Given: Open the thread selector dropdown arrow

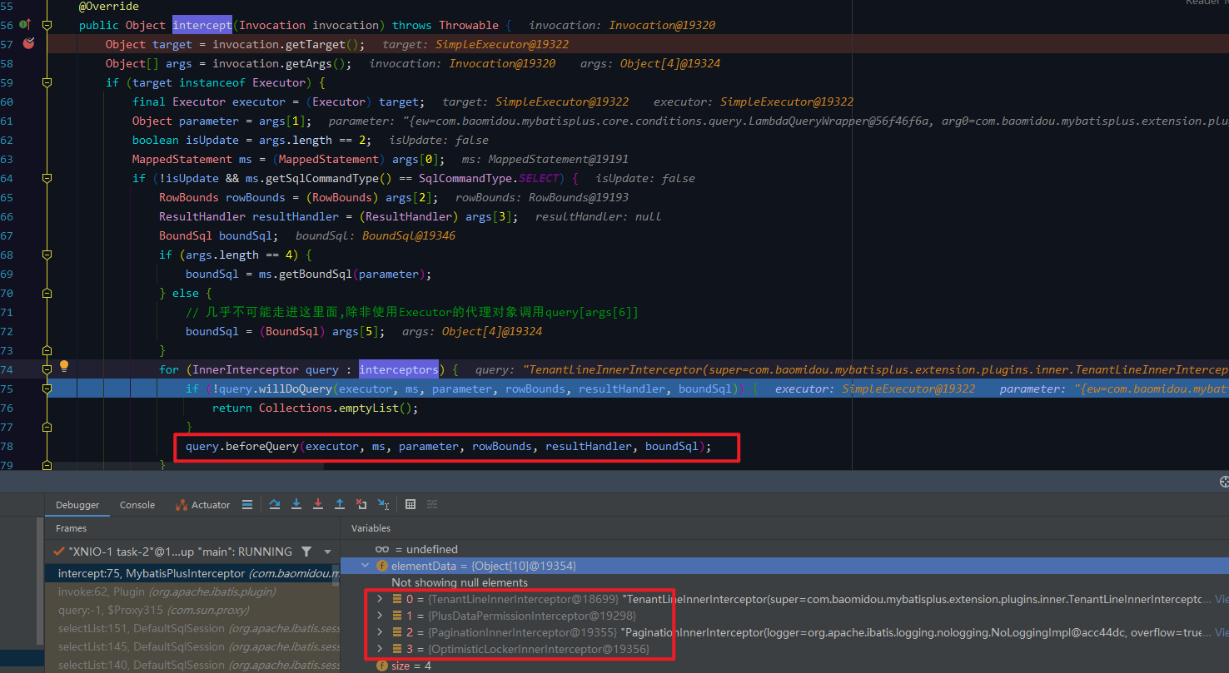Looking at the screenshot, I should pos(328,552).
